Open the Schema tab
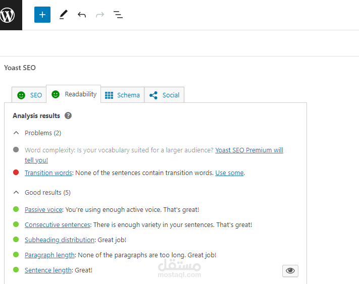359x284 pixels. [123, 95]
